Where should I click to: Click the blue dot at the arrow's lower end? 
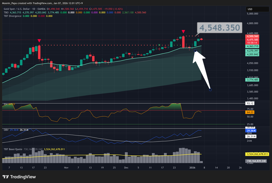pos(210,90)
